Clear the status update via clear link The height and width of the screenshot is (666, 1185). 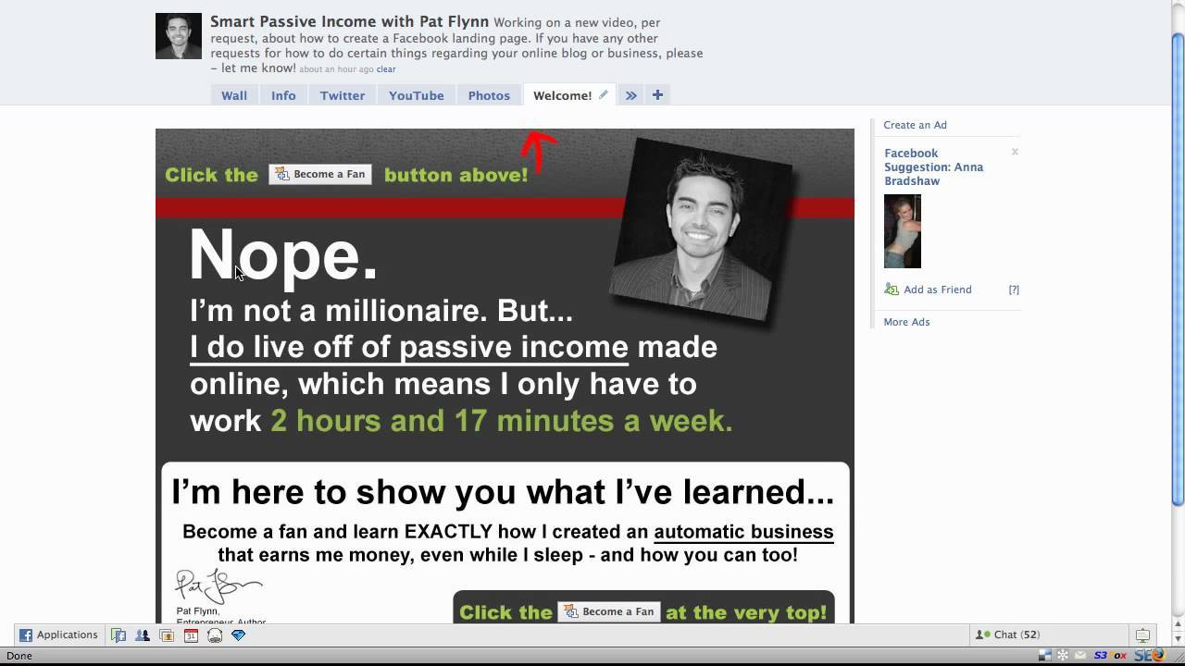(x=386, y=69)
